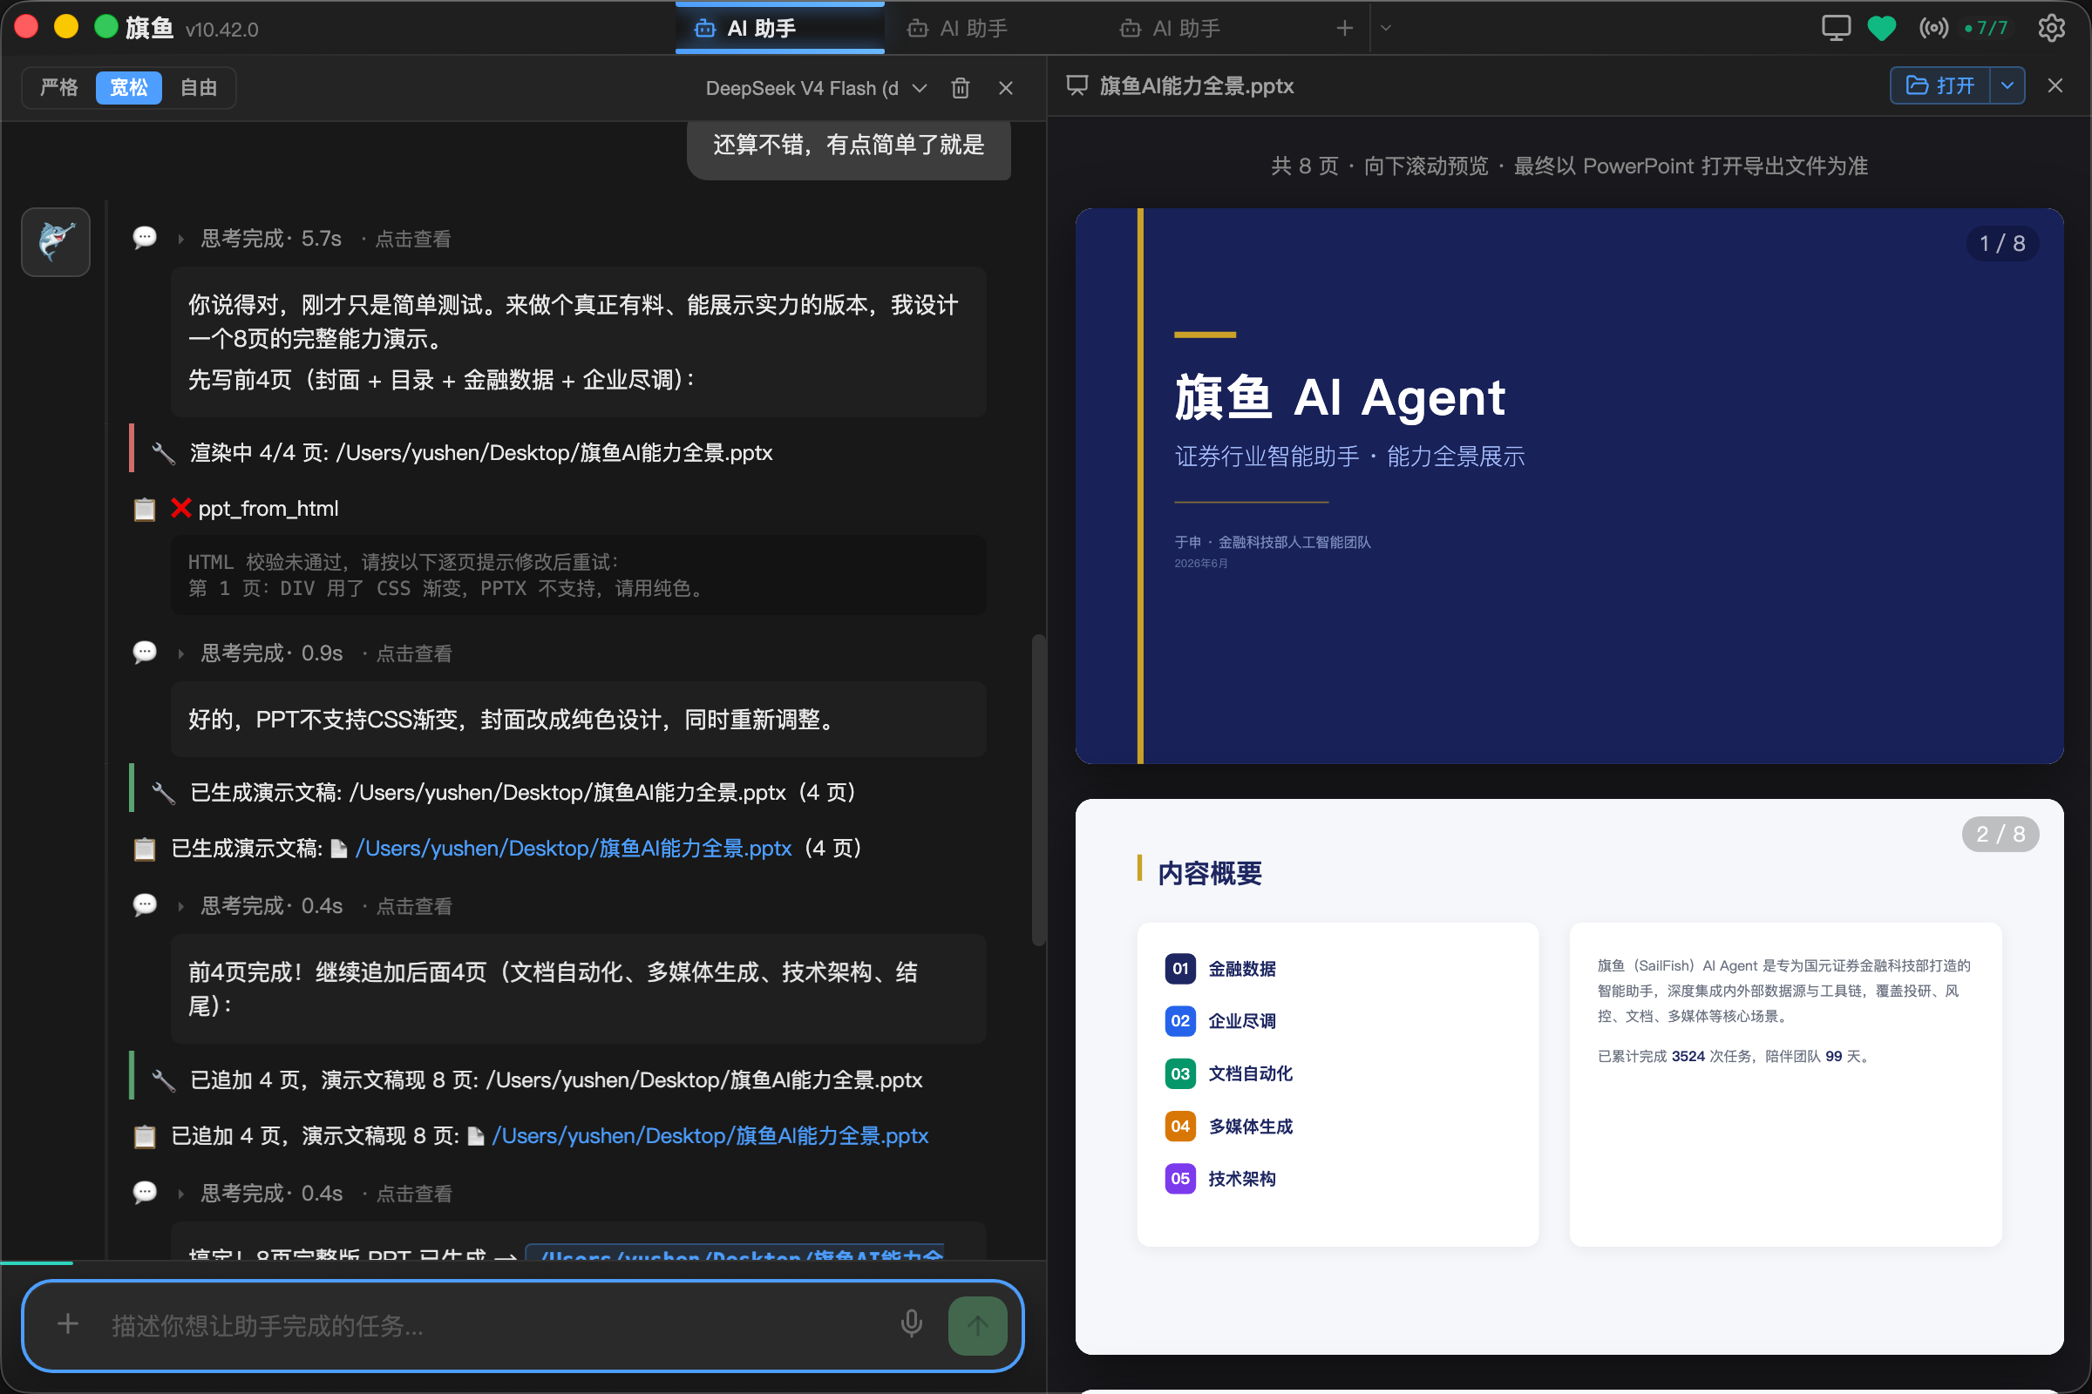The width and height of the screenshot is (2092, 1394).
Task: Click the presentation icon beside the pptx filename
Action: tap(1077, 85)
